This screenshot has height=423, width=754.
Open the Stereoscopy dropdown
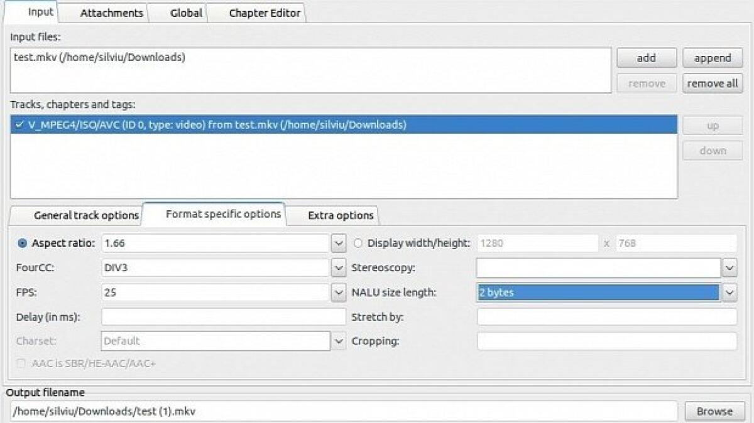click(729, 267)
